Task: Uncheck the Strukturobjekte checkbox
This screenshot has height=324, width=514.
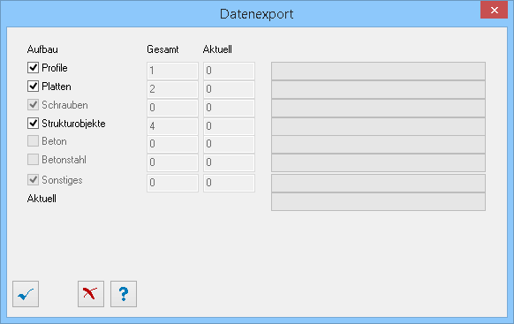Action: [33, 124]
